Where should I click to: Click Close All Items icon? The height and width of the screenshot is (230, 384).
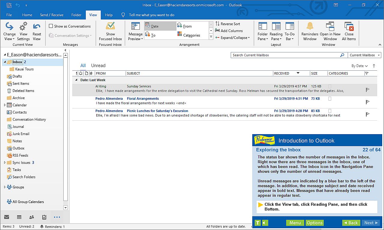(349, 27)
